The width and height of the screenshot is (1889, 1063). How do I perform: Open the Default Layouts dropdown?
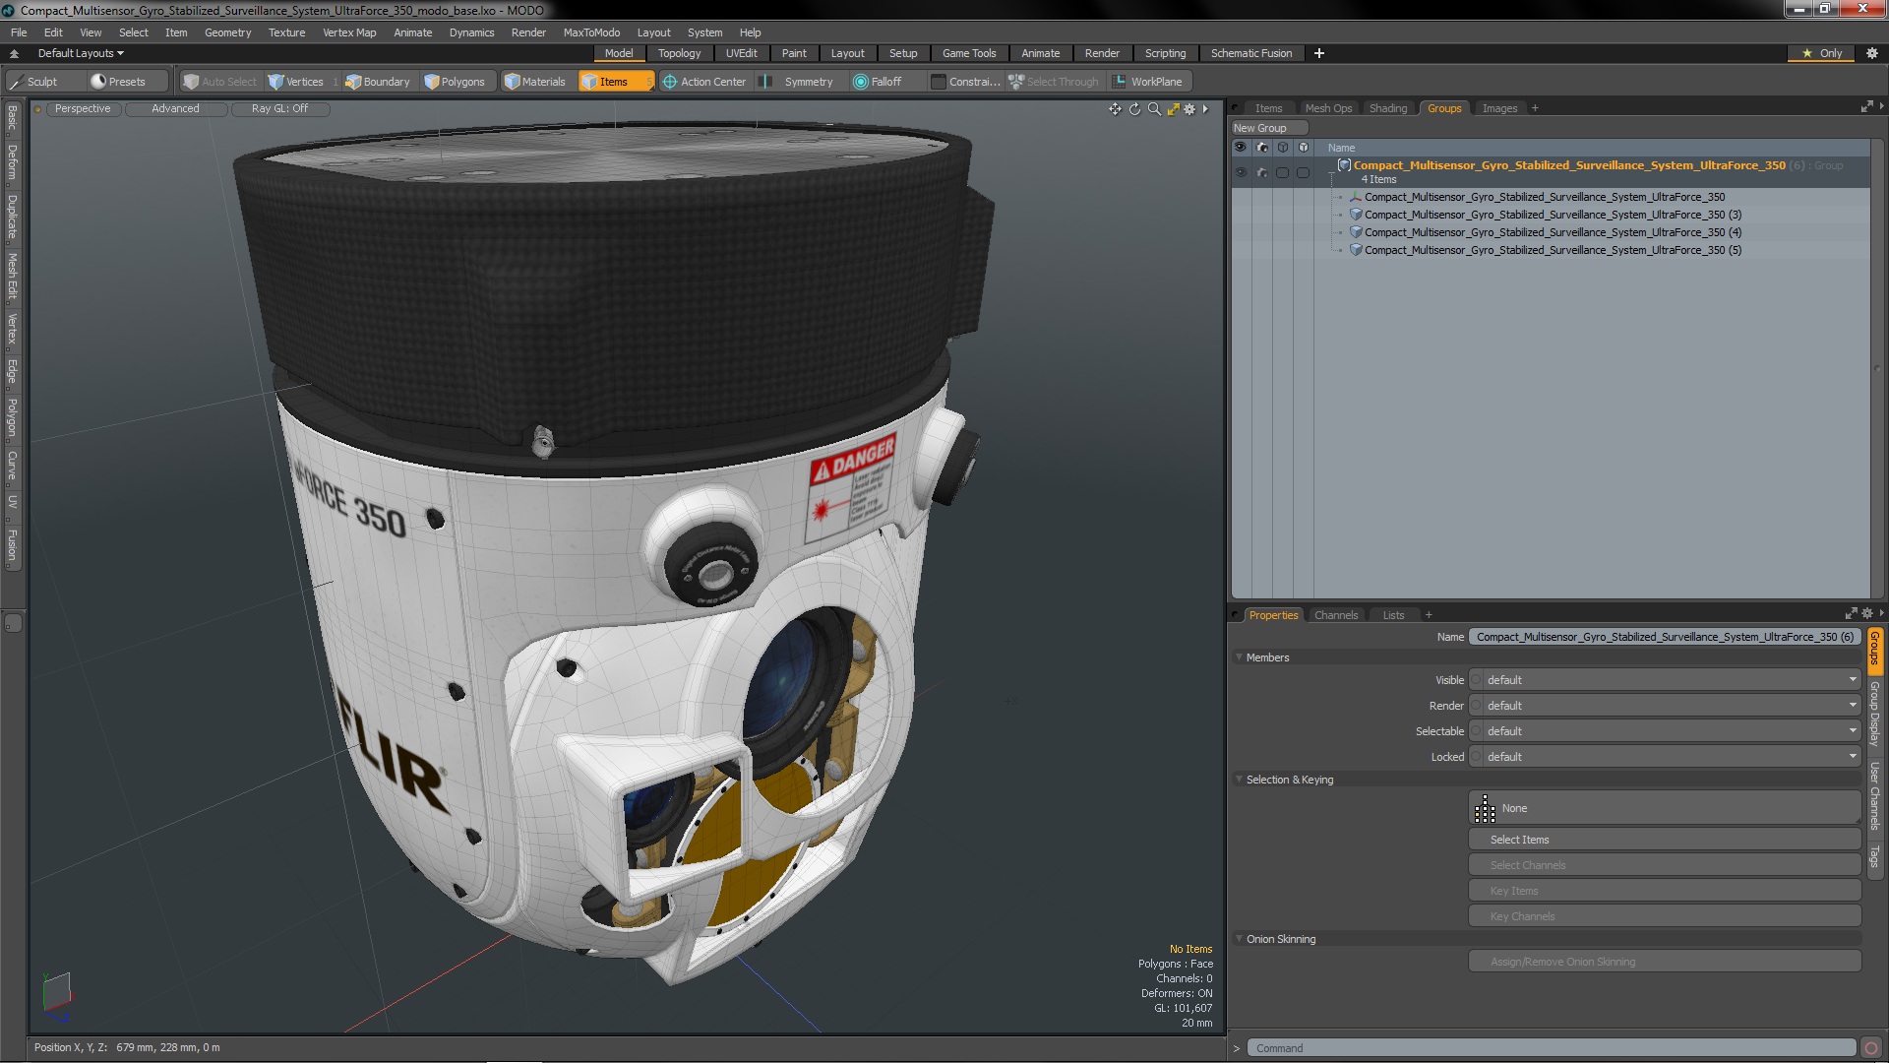[81, 53]
